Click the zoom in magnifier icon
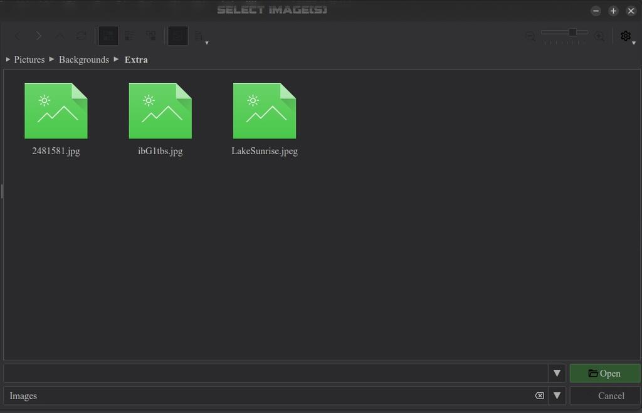Viewport: 642px width, 413px height. tap(599, 36)
